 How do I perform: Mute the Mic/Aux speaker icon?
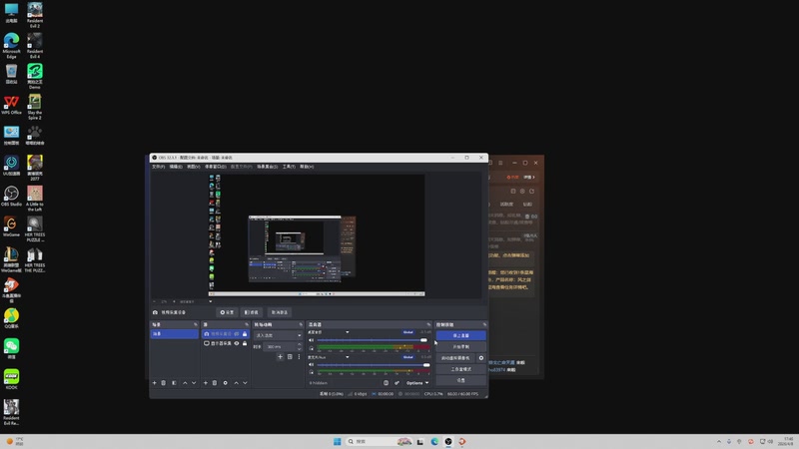click(x=311, y=365)
